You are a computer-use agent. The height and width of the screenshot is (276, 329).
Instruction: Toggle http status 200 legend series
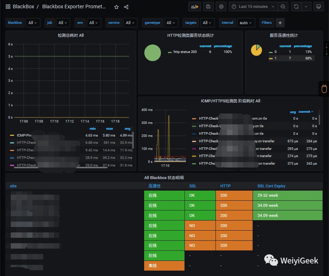pos(185,52)
